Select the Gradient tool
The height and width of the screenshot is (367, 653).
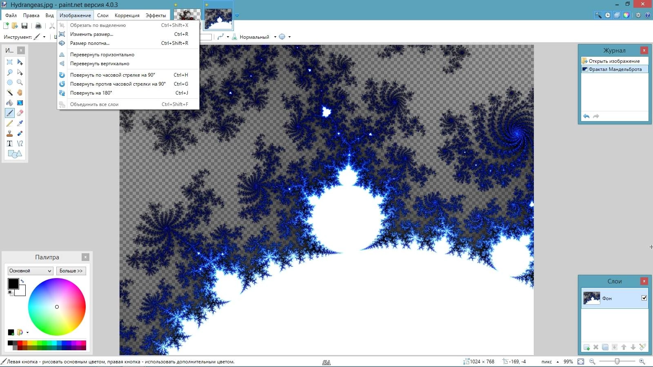(x=20, y=103)
